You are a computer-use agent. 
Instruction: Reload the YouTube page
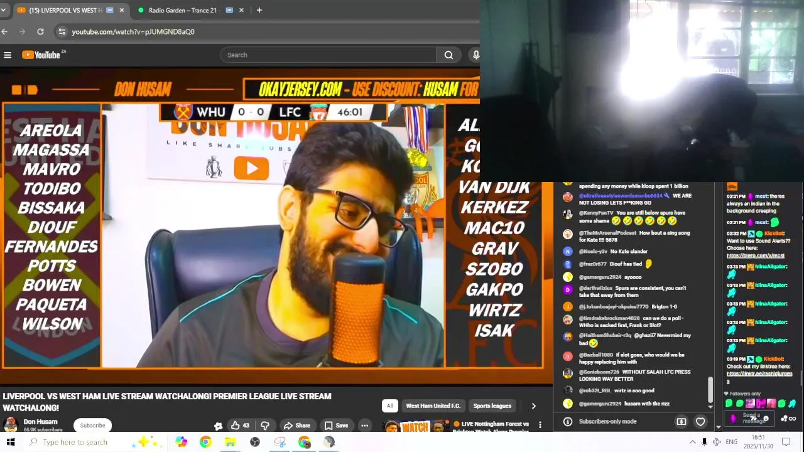(40, 31)
